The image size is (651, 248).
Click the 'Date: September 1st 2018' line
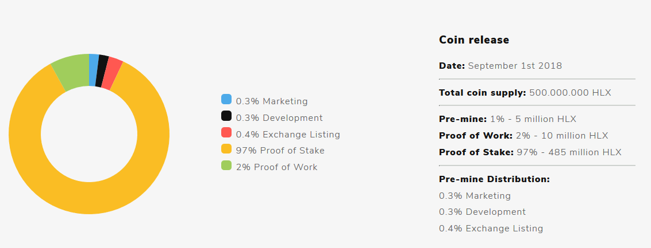pyautogui.click(x=500, y=66)
